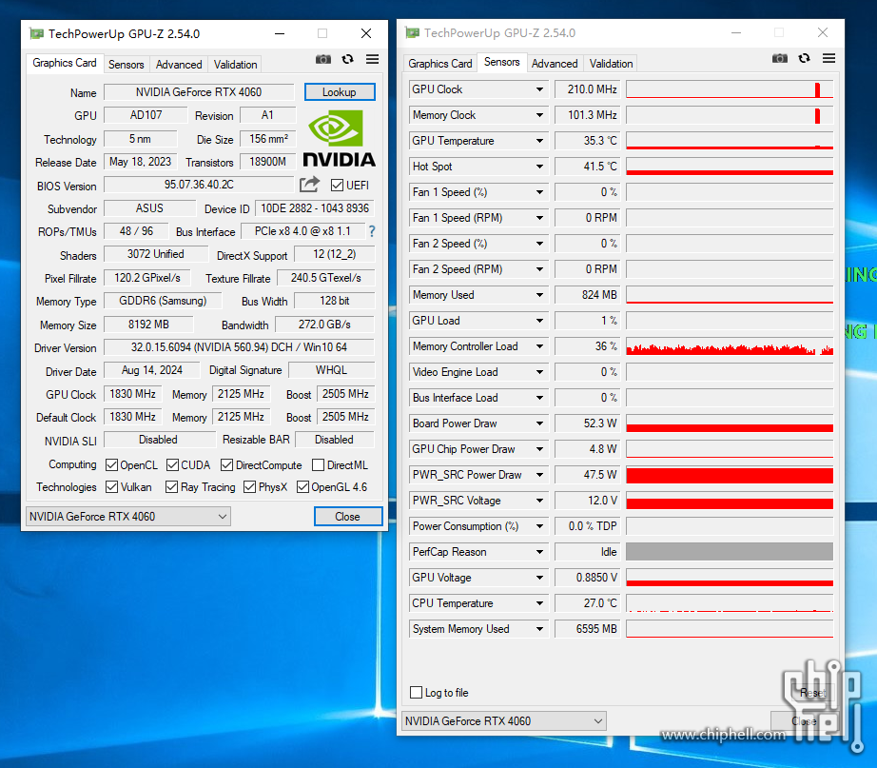Expand the Hot Spot sensor dropdown

tap(539, 167)
